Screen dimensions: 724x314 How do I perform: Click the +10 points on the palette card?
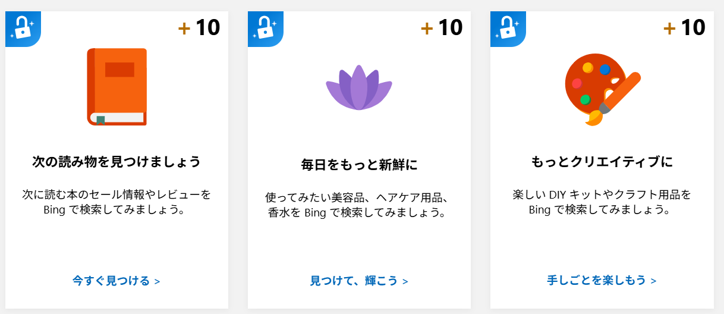684,27
